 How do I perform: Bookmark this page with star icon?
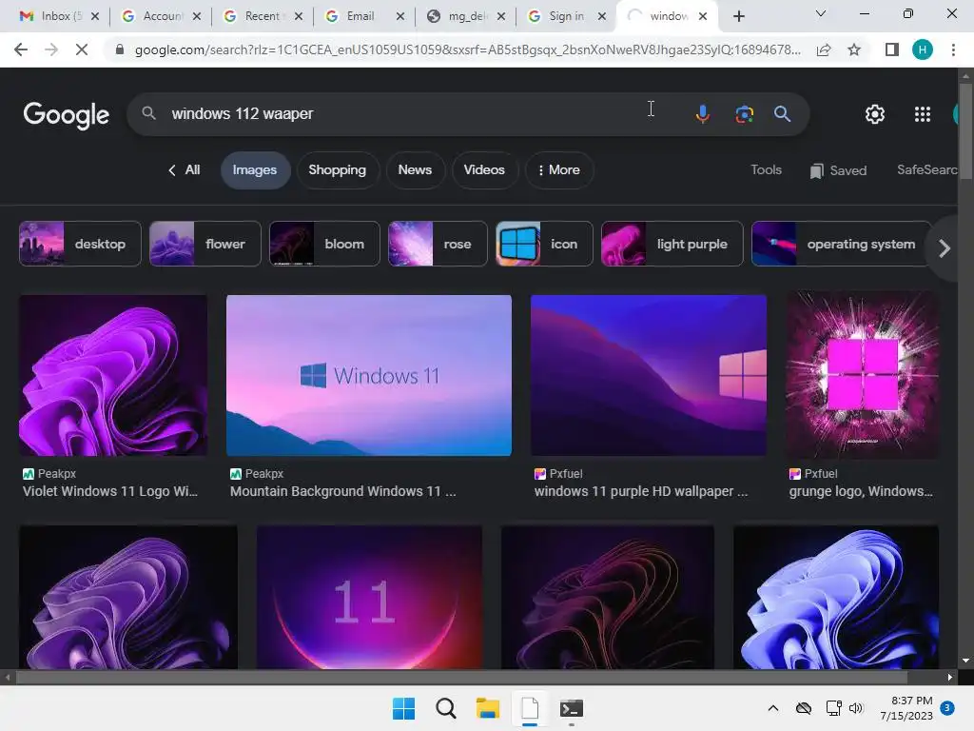point(854,49)
